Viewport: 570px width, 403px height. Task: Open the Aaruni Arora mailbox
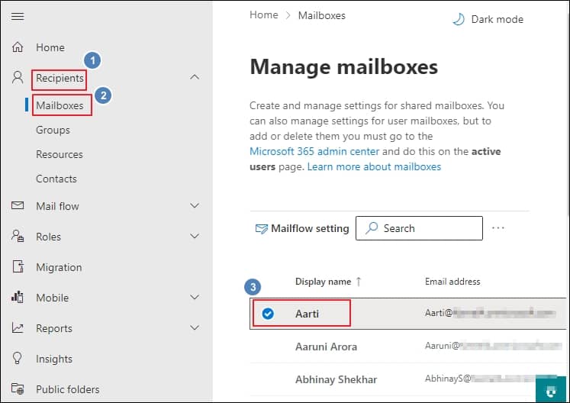[326, 347]
